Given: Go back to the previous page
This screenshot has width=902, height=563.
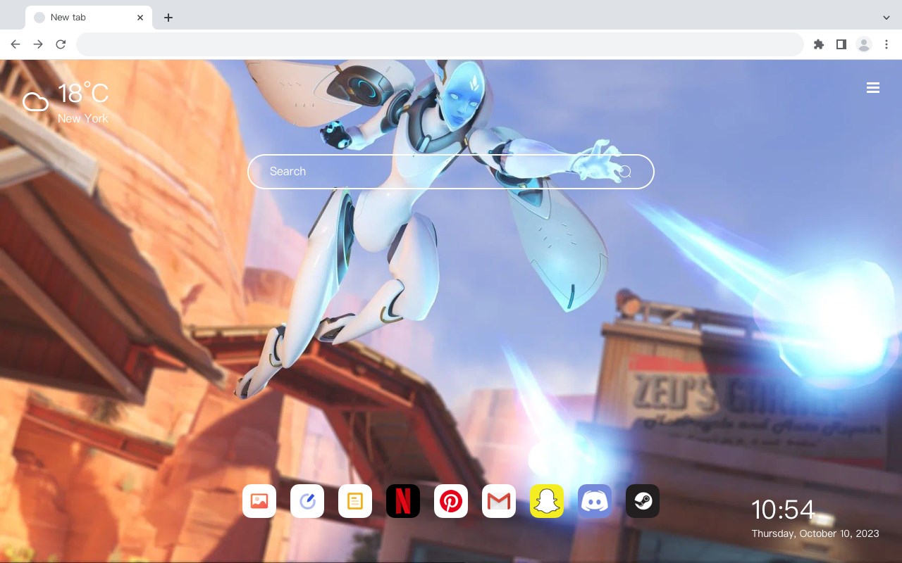Looking at the screenshot, I should coord(16,44).
